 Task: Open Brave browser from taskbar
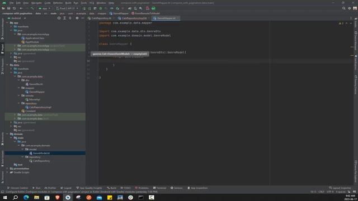tap(58, 197)
